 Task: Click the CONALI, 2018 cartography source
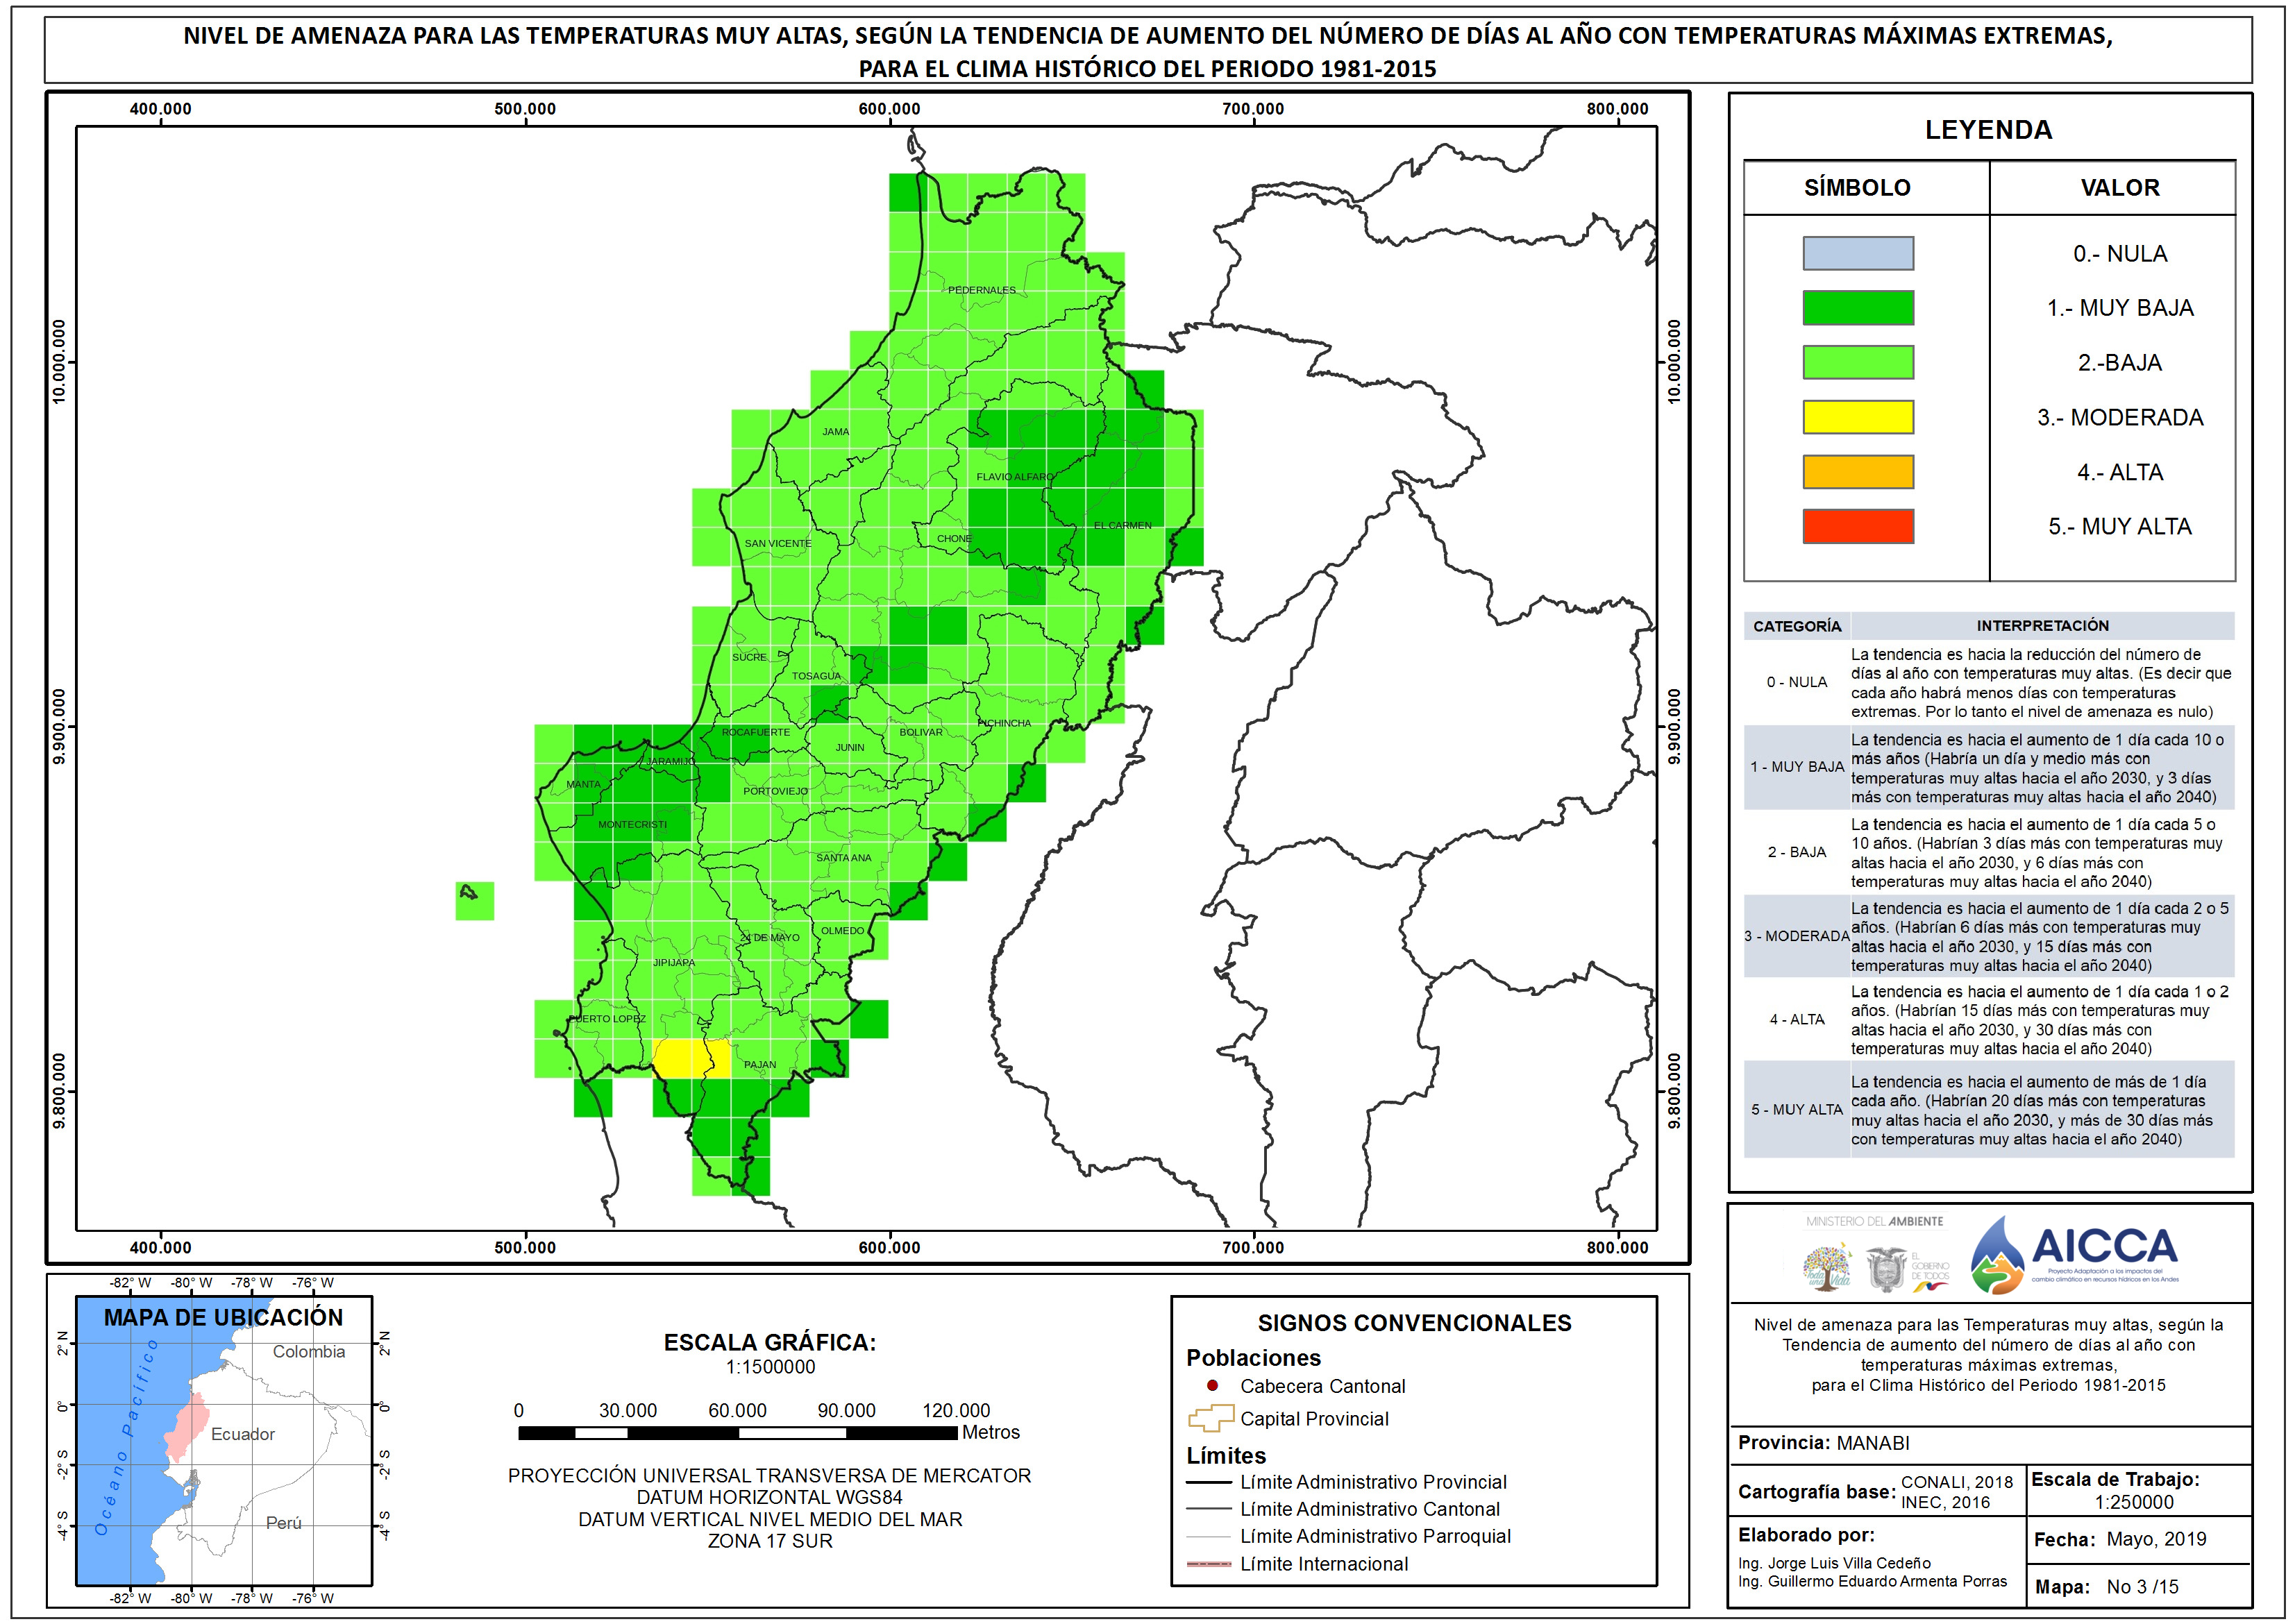[x=1956, y=1482]
